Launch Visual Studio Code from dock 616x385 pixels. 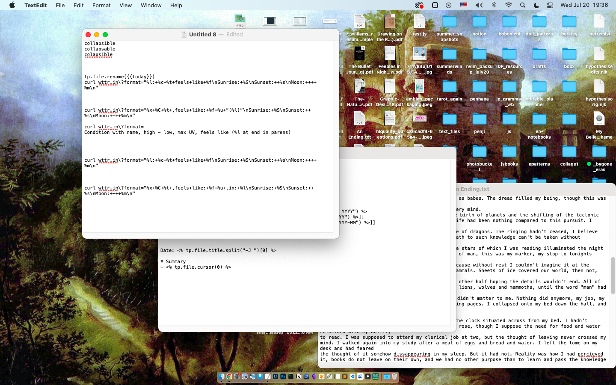point(352,376)
